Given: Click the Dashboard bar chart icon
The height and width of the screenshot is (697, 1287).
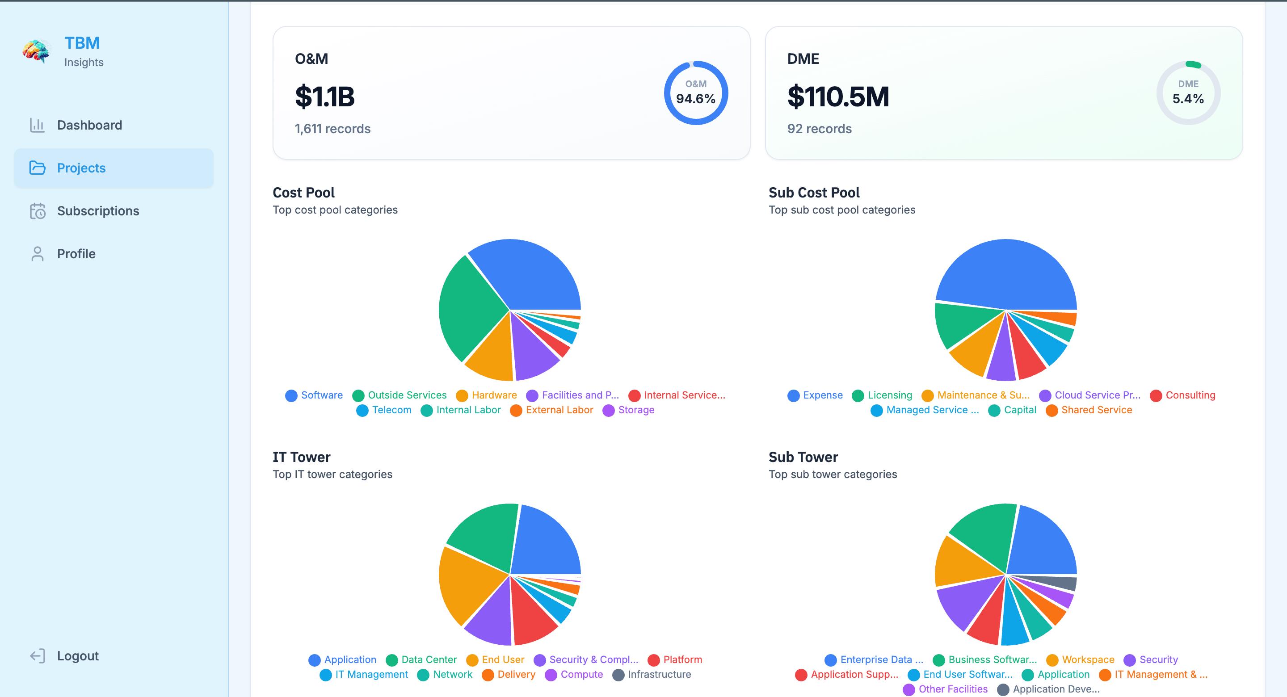Looking at the screenshot, I should pos(38,125).
